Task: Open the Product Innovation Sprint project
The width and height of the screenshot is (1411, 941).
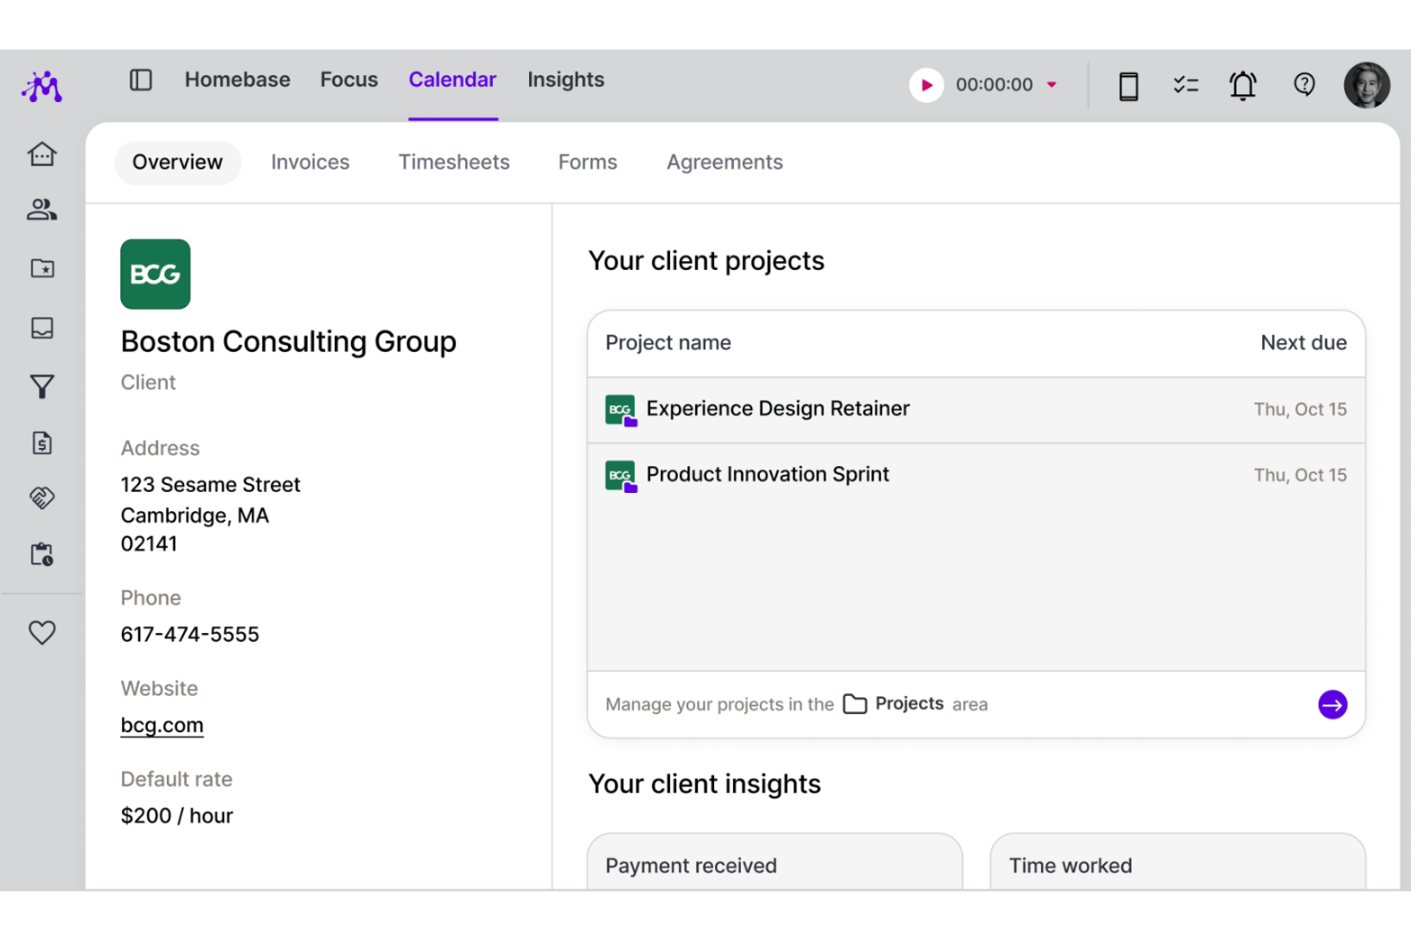Action: pyautogui.click(x=976, y=475)
